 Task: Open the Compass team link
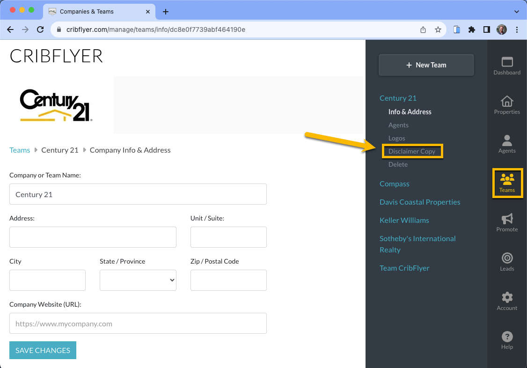pos(394,184)
